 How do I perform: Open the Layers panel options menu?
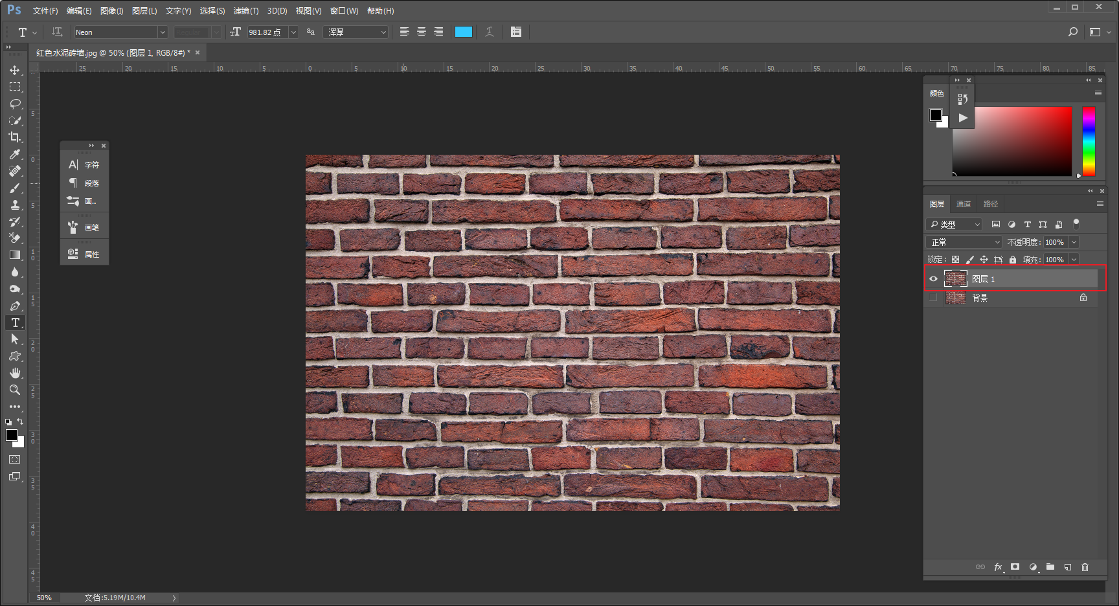(1100, 204)
